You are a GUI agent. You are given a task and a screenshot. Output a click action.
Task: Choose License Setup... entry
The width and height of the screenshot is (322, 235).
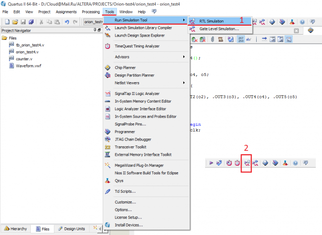coord(146,217)
